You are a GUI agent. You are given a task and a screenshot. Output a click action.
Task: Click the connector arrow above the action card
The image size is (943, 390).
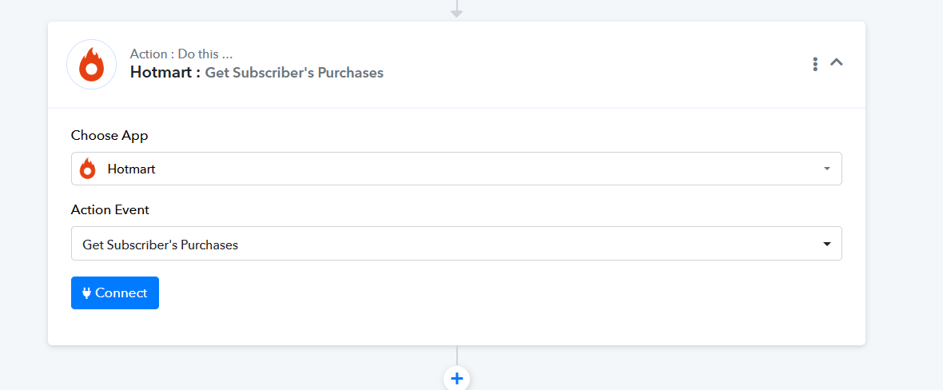tap(456, 10)
